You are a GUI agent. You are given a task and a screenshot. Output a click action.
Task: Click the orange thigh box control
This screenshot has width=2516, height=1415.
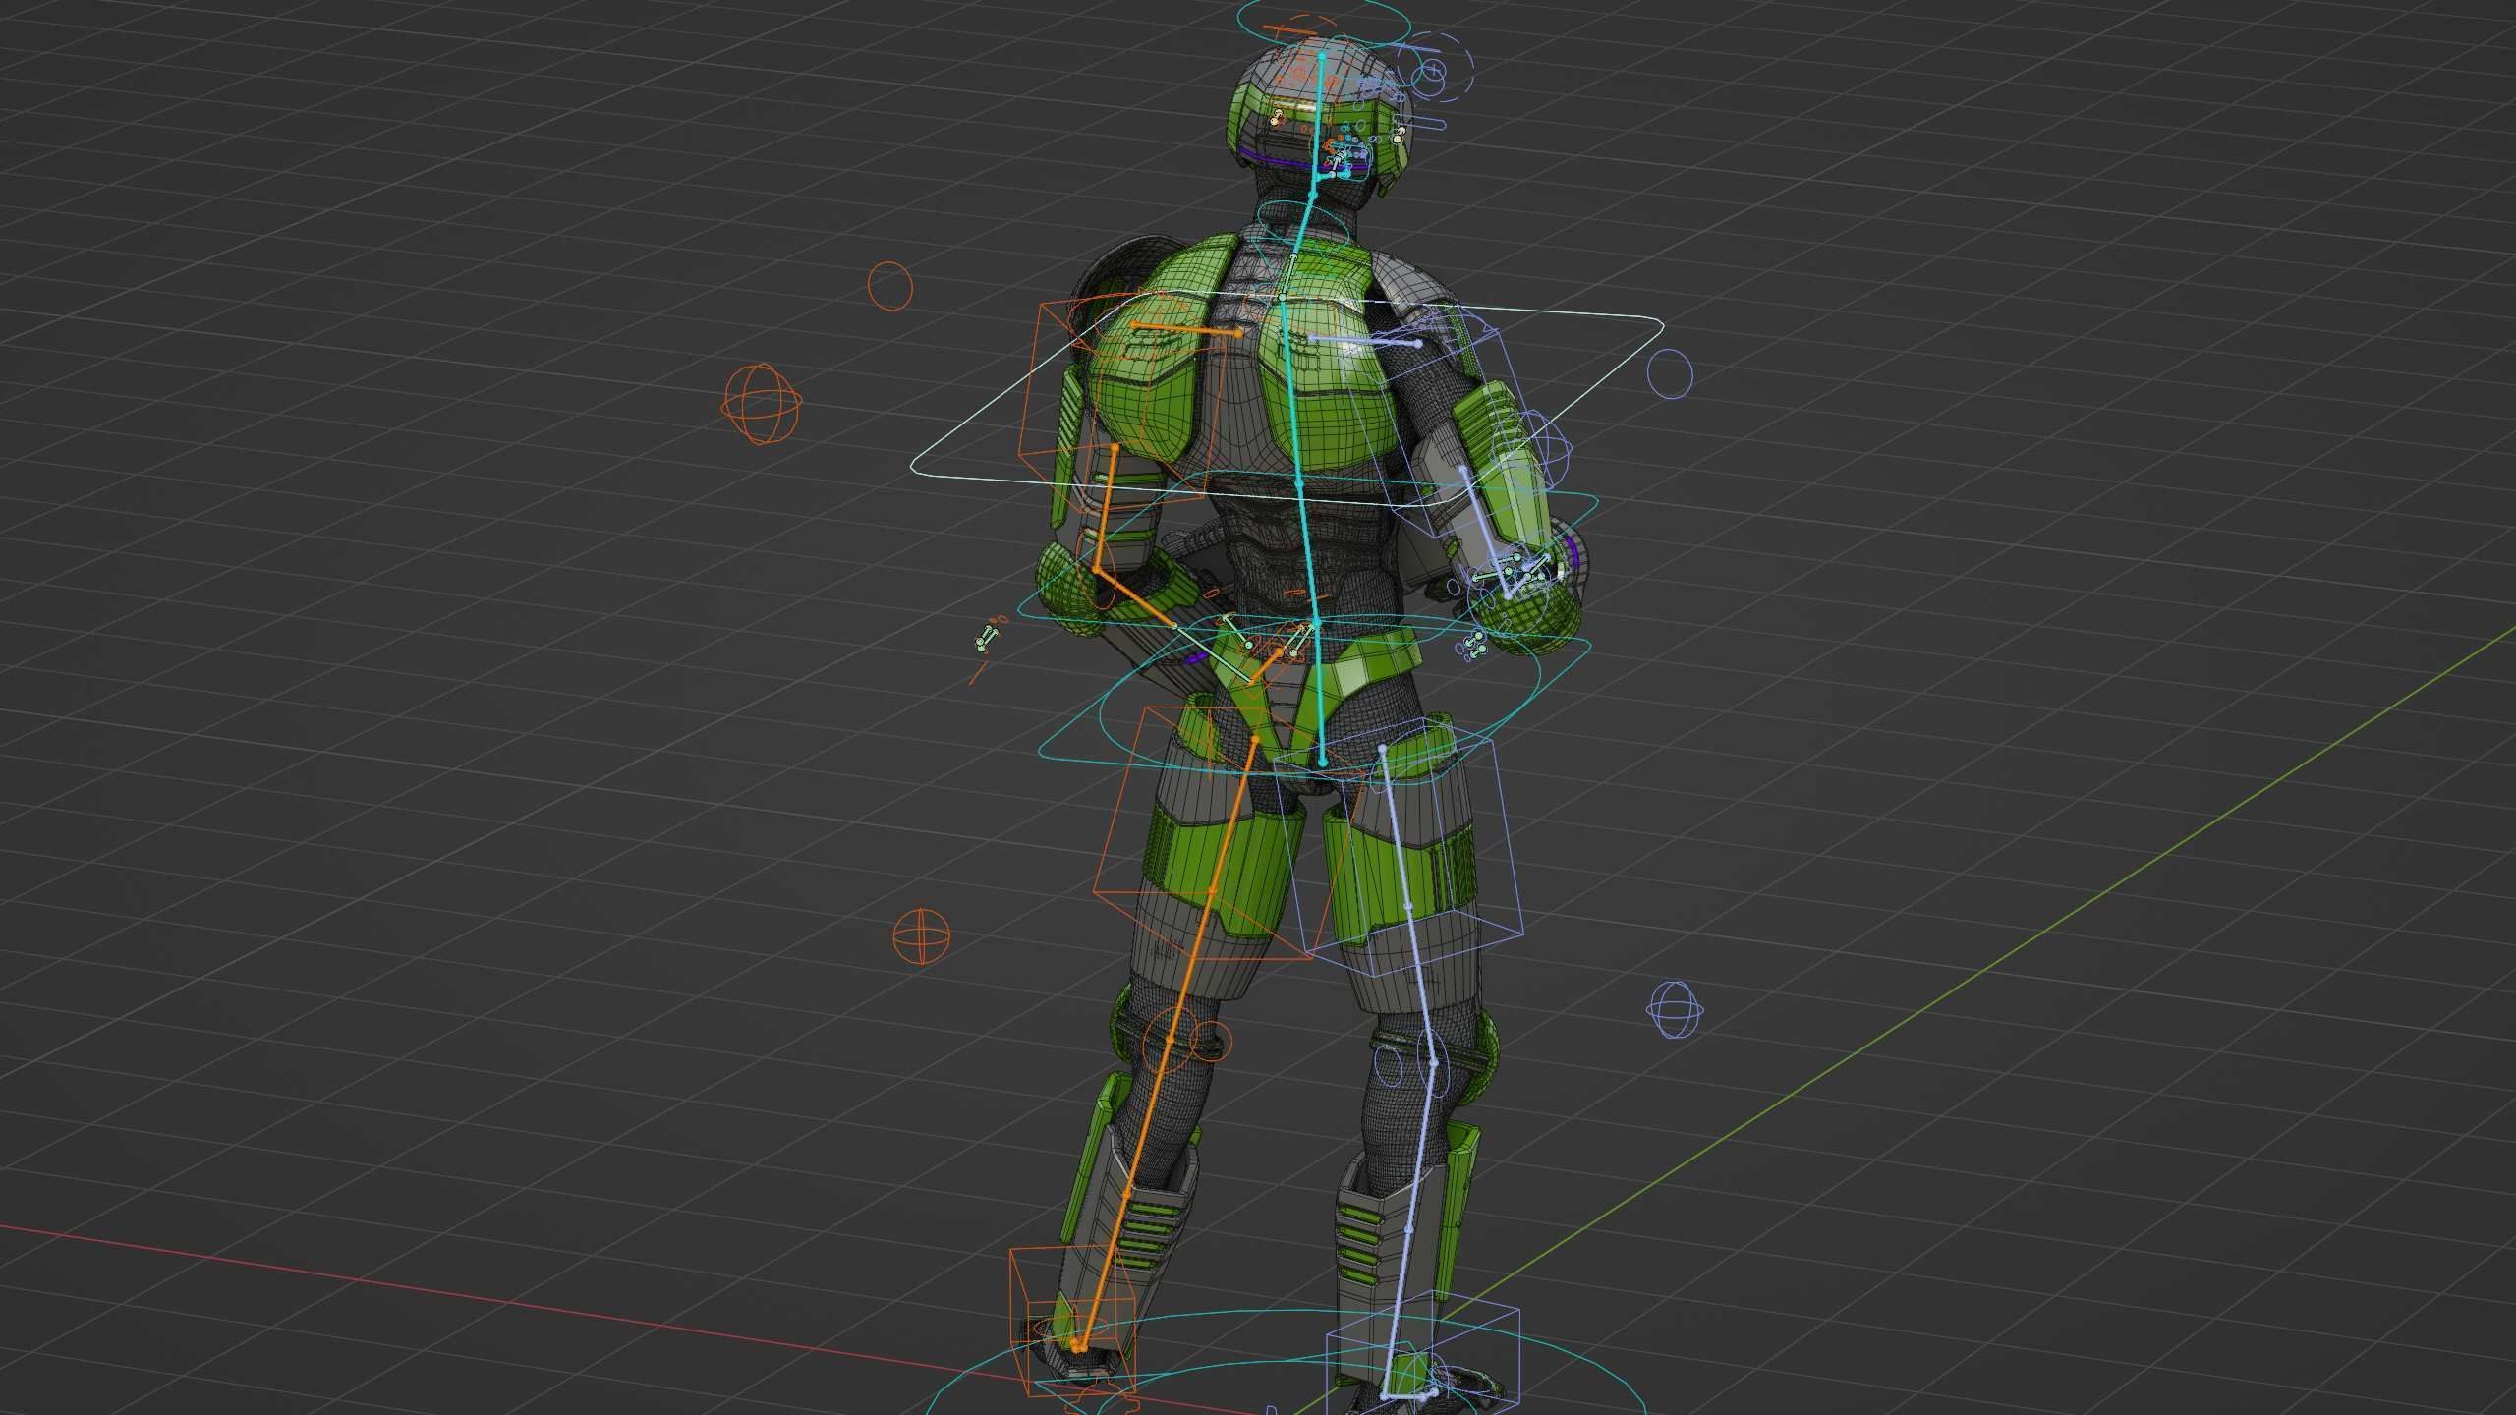pos(1227,830)
